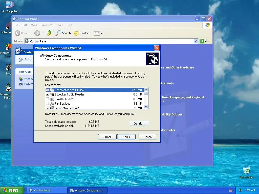Switch to Control Panel taskbar button
The image size is (259, 194).
pyautogui.click(x=47, y=190)
